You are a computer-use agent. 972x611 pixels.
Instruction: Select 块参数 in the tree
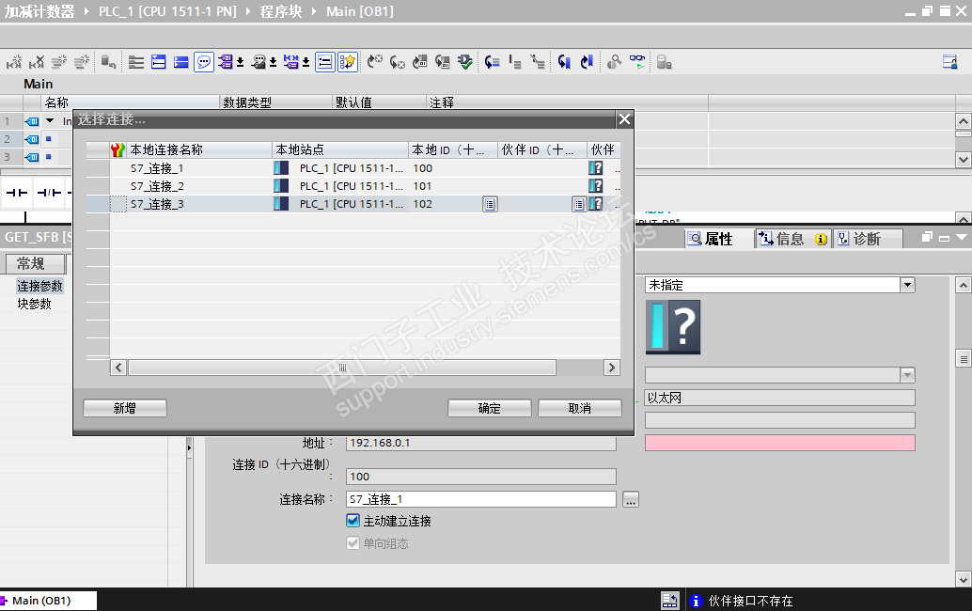click(34, 304)
